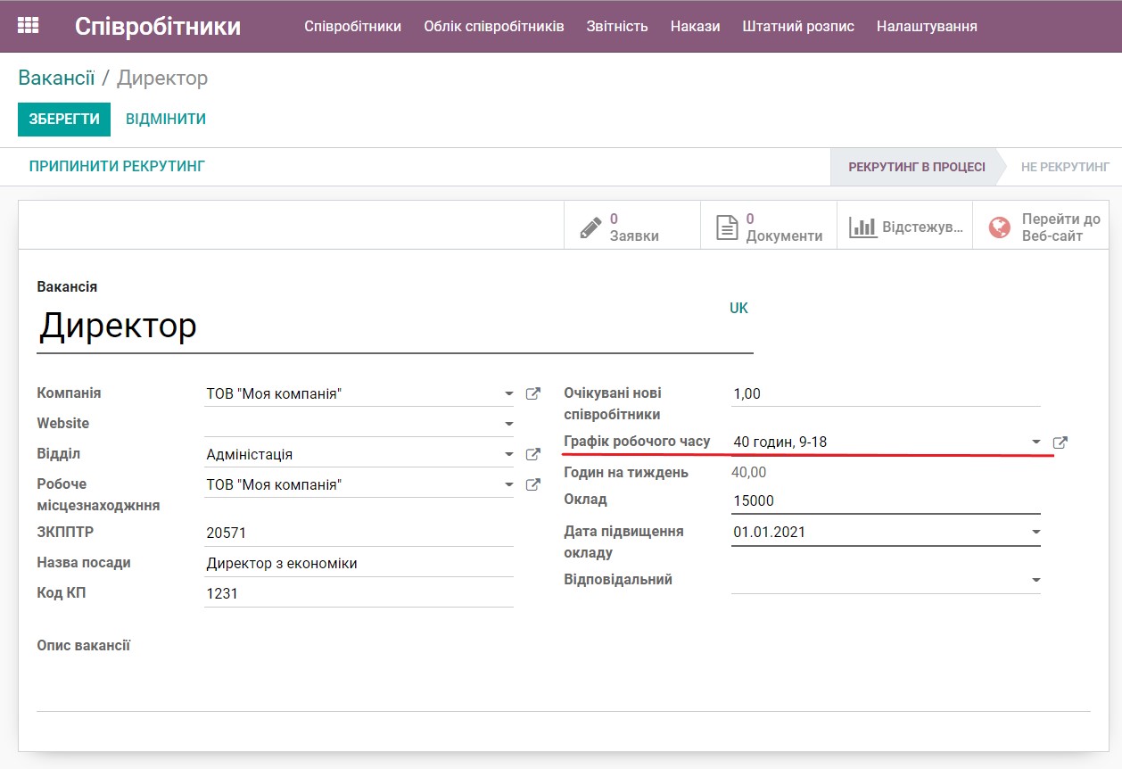This screenshot has width=1122, height=769.
Task: Open the Накази menu
Action: (x=693, y=26)
